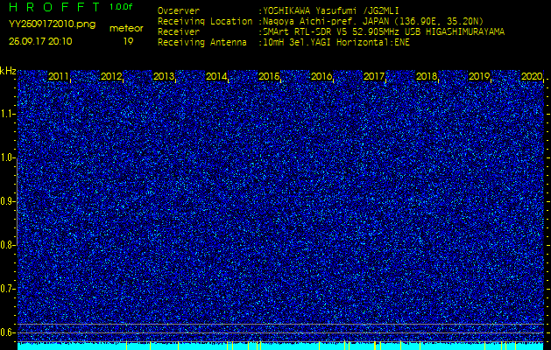Select the meteor count value 19

pos(128,41)
